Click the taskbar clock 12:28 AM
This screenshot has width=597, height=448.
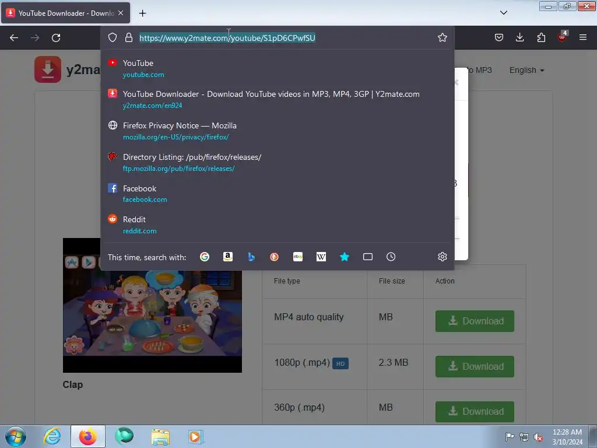coord(567,432)
